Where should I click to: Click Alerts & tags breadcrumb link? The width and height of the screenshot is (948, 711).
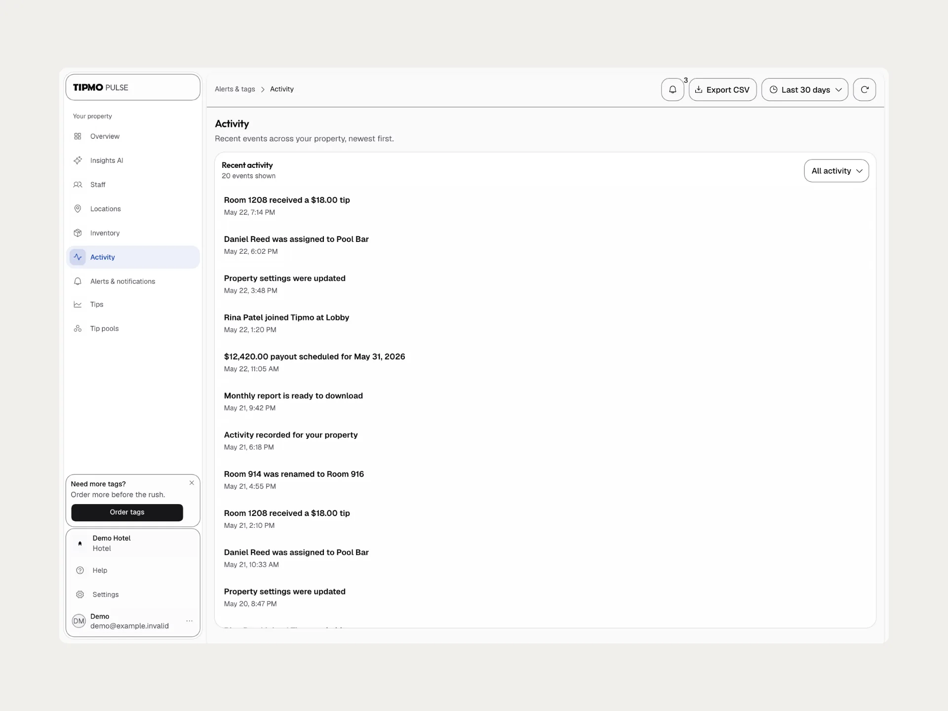[235, 89]
